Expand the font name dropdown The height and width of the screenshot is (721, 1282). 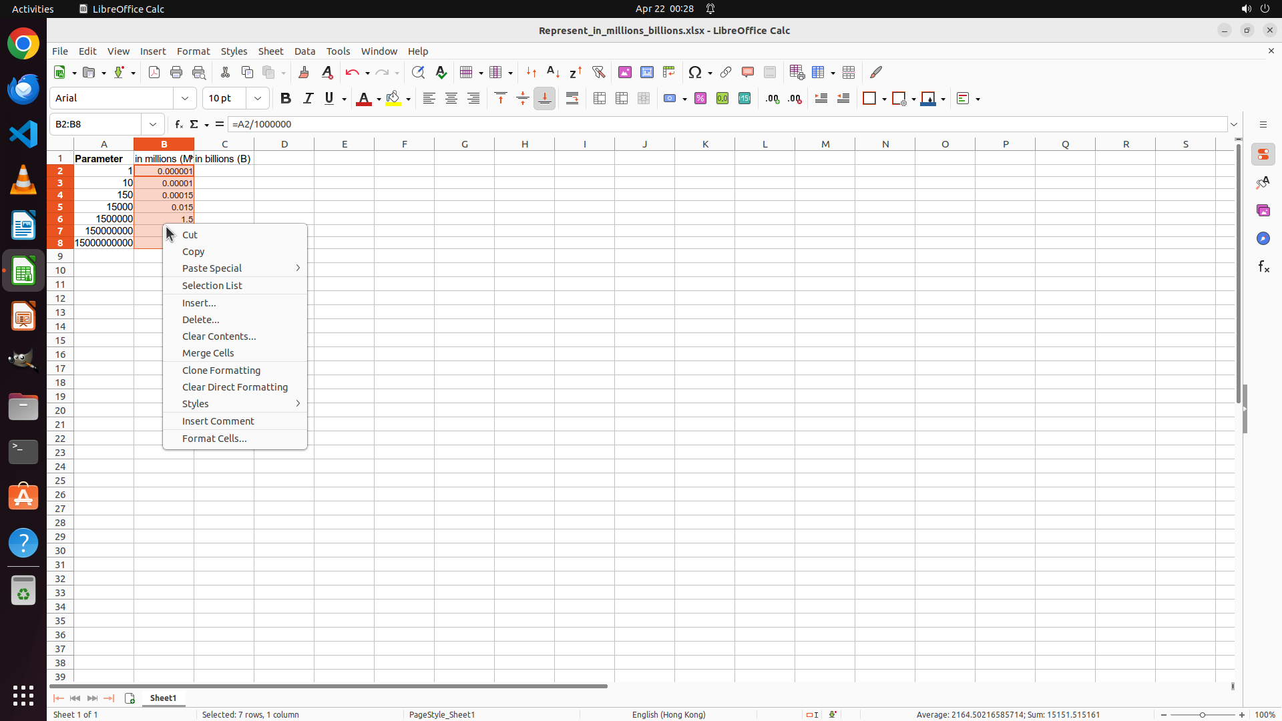pyautogui.click(x=185, y=99)
